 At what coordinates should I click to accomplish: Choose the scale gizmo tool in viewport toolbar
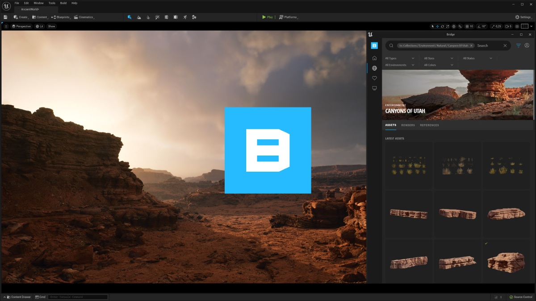(447, 26)
